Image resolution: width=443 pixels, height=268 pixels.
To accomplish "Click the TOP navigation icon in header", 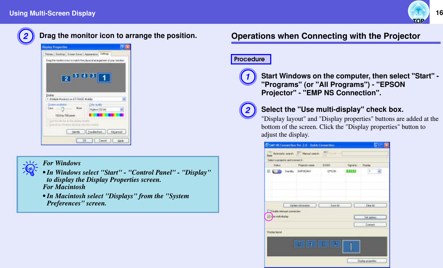I will pyautogui.click(x=418, y=12).
